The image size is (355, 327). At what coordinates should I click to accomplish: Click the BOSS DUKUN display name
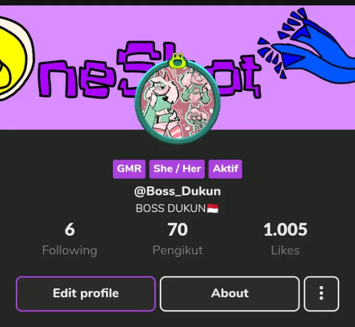click(x=171, y=208)
